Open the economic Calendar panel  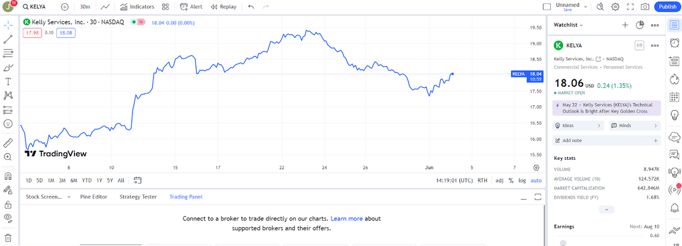click(x=674, y=97)
